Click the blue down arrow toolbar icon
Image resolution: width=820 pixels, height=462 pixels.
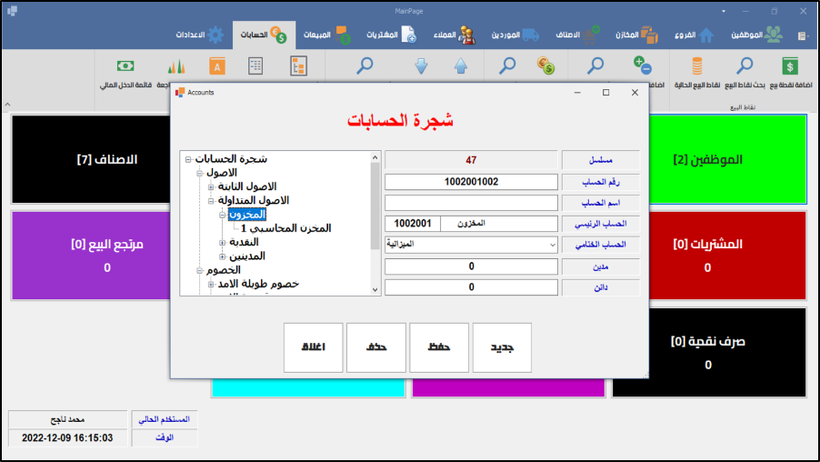click(x=421, y=66)
